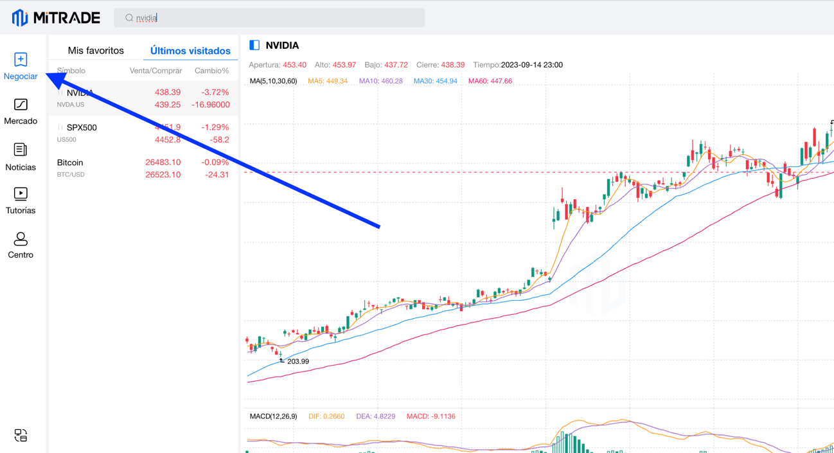Image resolution: width=834 pixels, height=453 pixels.
Task: Click the device switch icon at bottom-left
Action: 21,436
